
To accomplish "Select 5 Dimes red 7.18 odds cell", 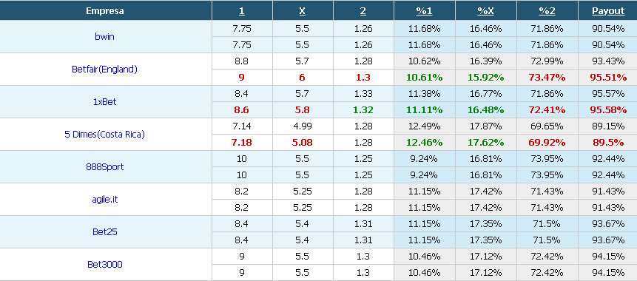I will [242, 142].
